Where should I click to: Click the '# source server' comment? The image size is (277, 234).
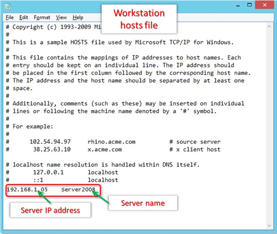pyautogui.click(x=195, y=142)
